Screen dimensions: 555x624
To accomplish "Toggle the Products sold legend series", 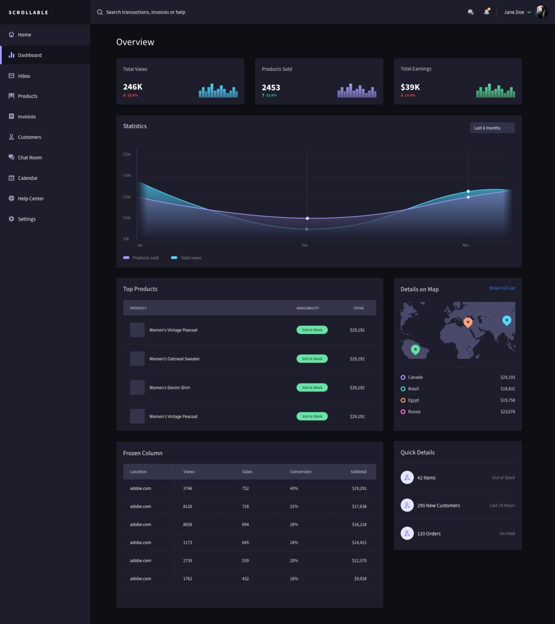I will click(x=141, y=258).
